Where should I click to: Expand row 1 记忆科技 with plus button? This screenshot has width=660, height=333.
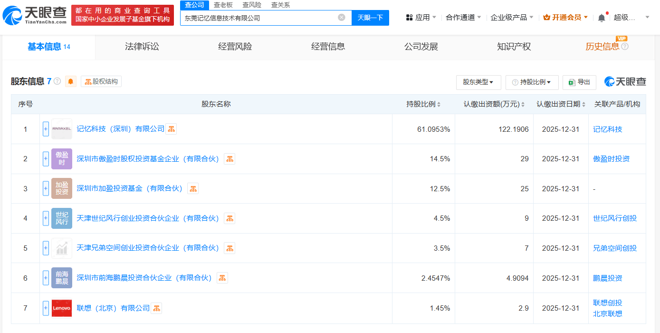point(46,129)
